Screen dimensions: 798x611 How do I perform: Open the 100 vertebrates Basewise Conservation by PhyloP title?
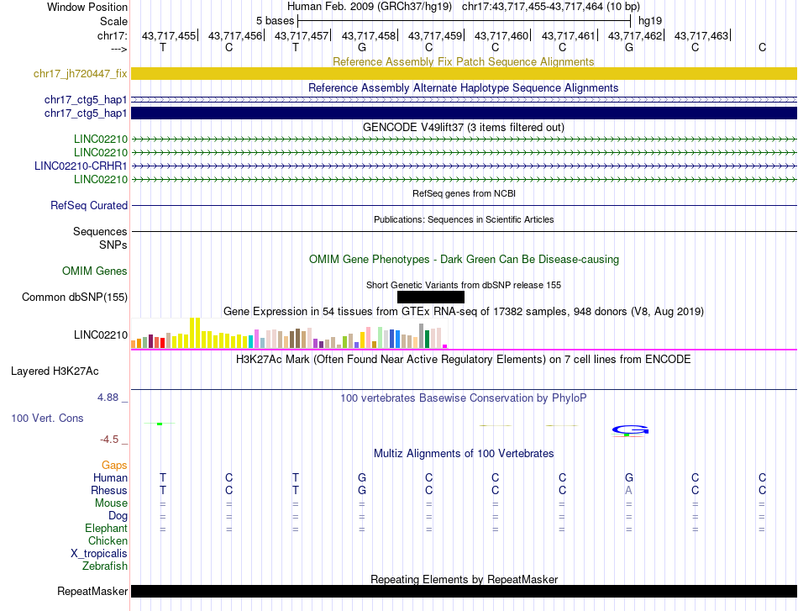click(x=463, y=398)
